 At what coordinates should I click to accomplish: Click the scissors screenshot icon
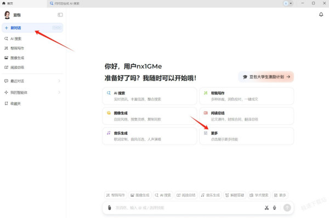coord(266,208)
